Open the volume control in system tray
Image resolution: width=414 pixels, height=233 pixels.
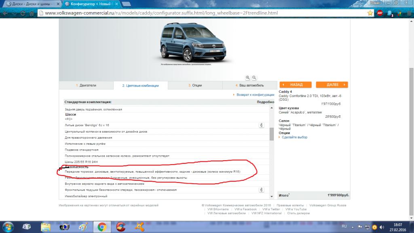[x=382, y=227]
